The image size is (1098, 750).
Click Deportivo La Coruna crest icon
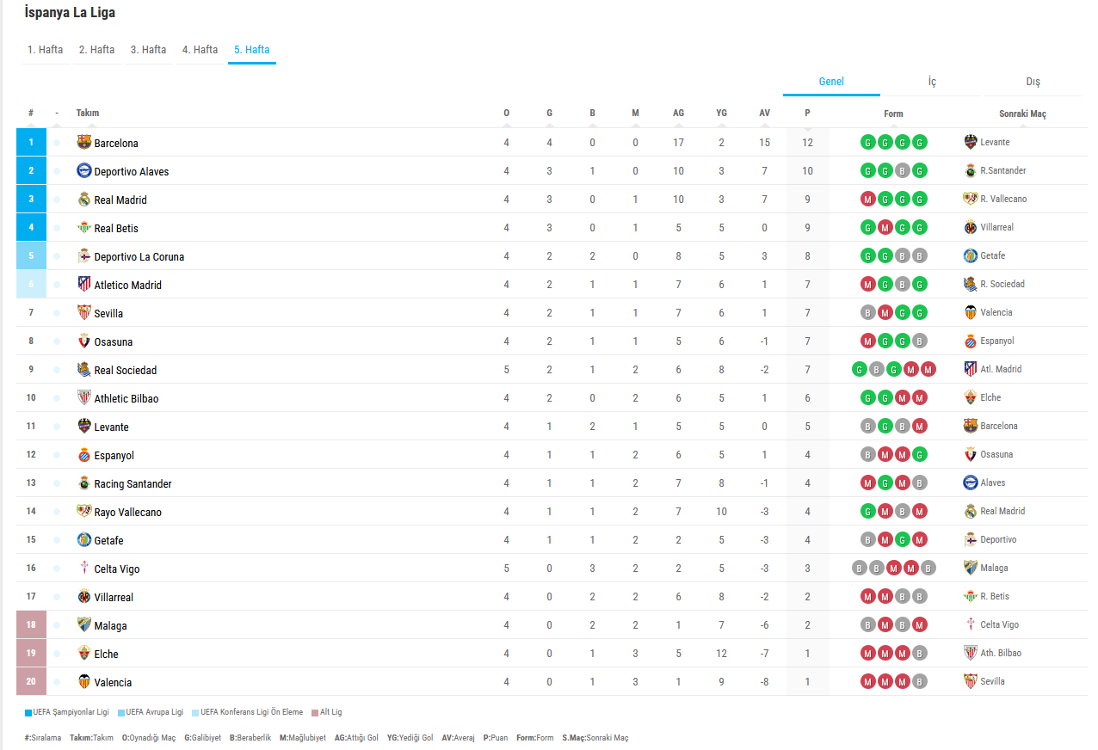83,255
